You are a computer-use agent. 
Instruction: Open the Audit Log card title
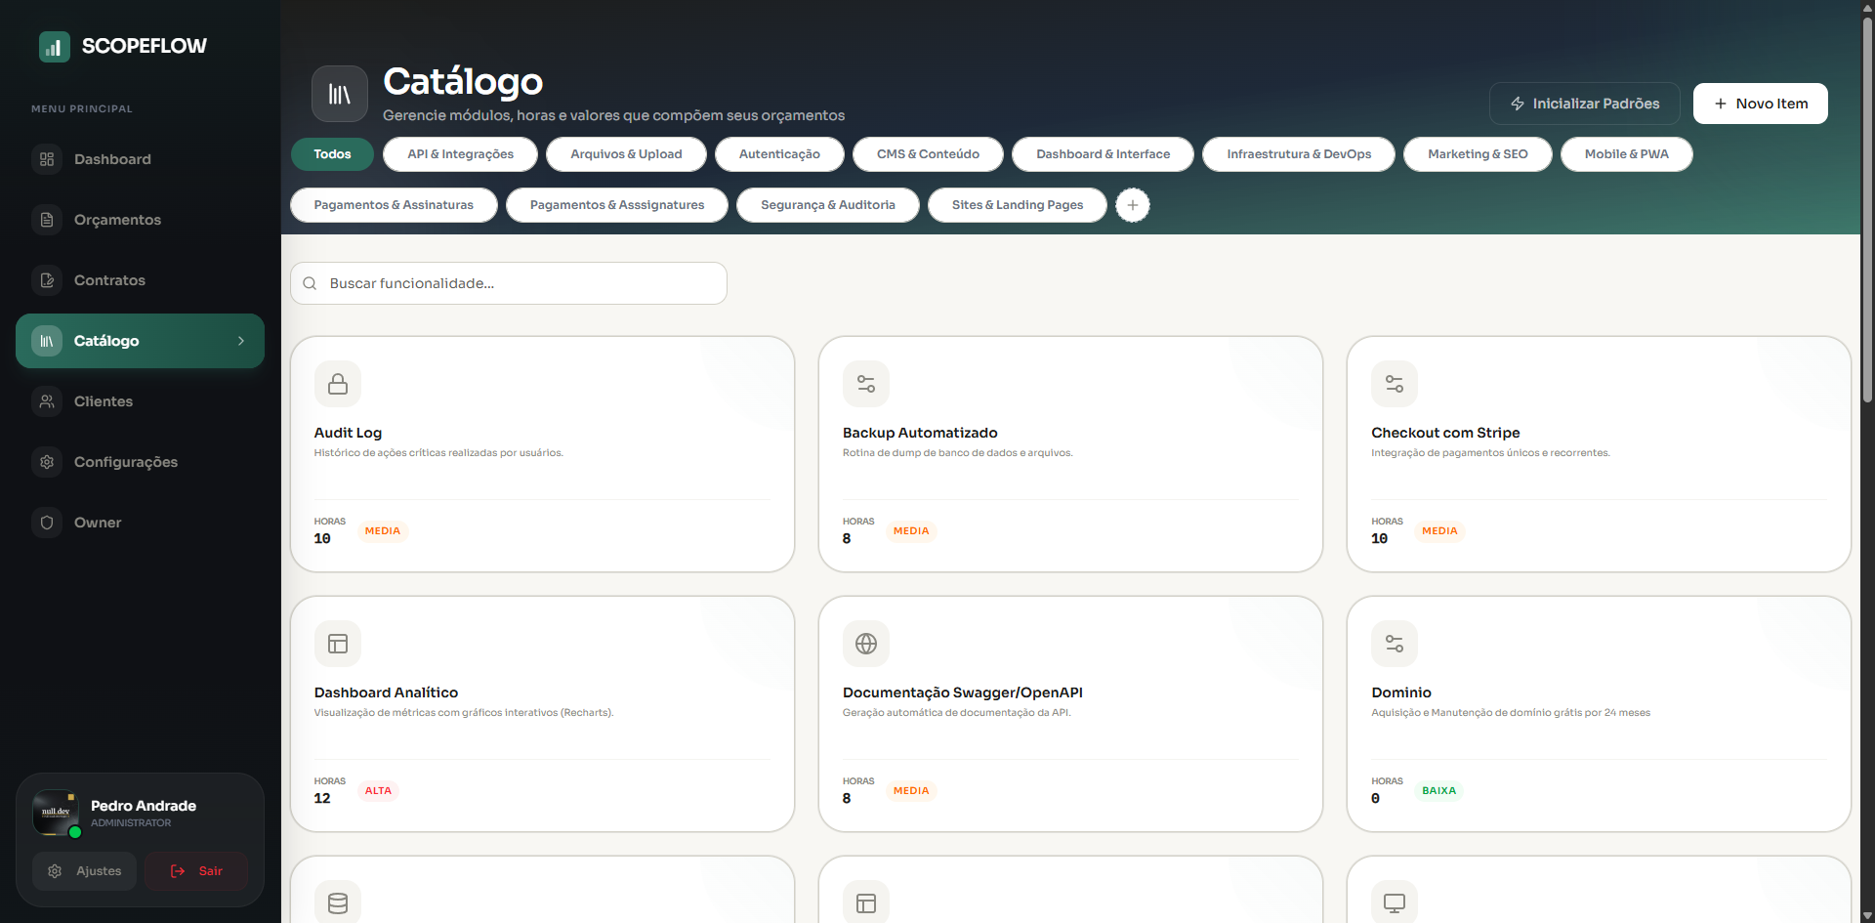point(348,433)
